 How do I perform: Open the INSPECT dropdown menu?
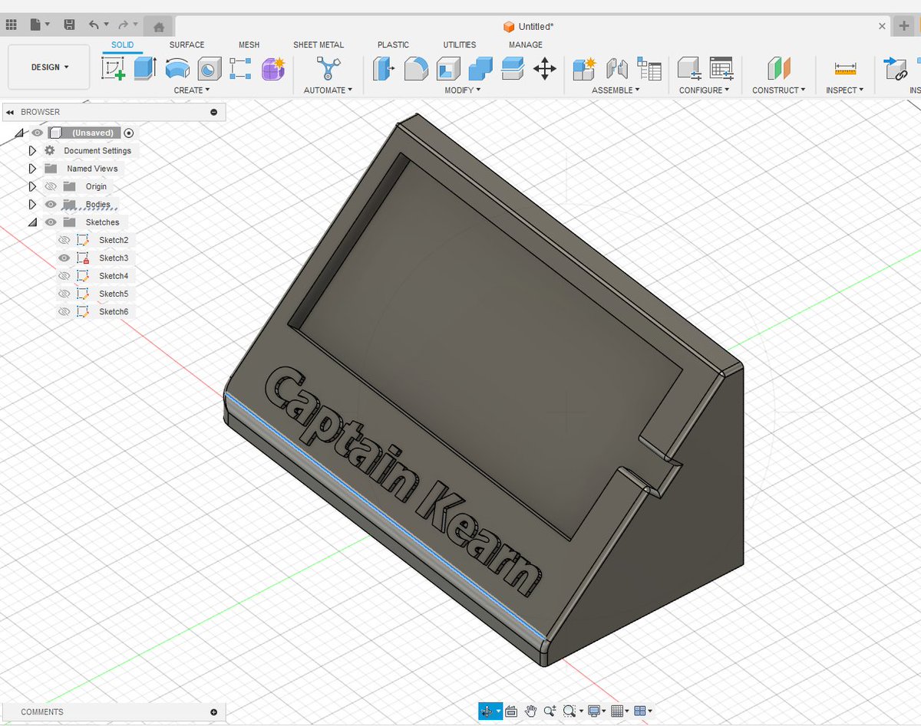coord(845,90)
